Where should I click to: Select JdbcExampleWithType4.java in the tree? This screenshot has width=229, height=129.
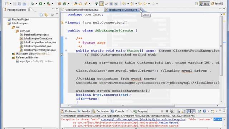(x=40, y=50)
